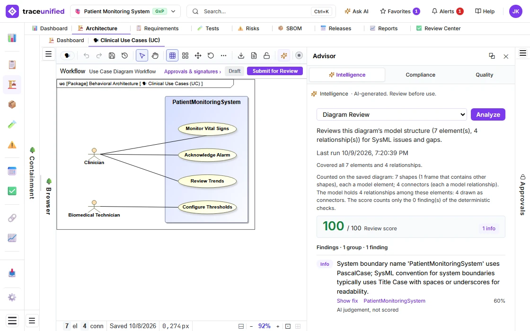530x331 pixels.
Task: Open the JK user avatar menu
Action: (515, 11)
